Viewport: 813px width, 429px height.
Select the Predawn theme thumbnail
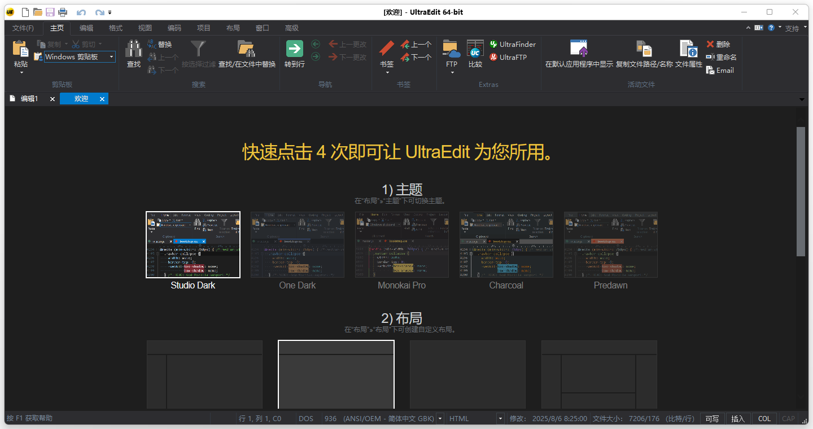[611, 245]
